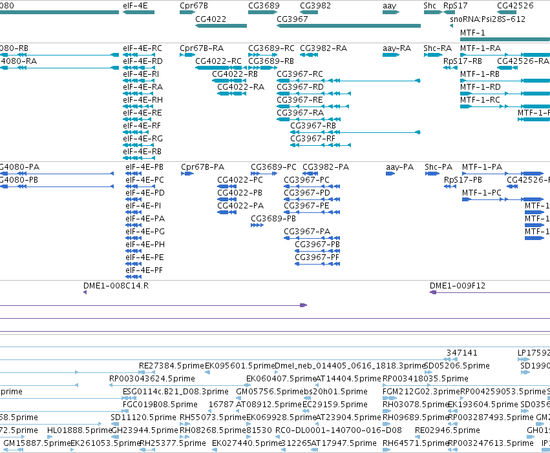Open transcript eIF-4E-RI
The image size is (550, 453).
(141, 74)
